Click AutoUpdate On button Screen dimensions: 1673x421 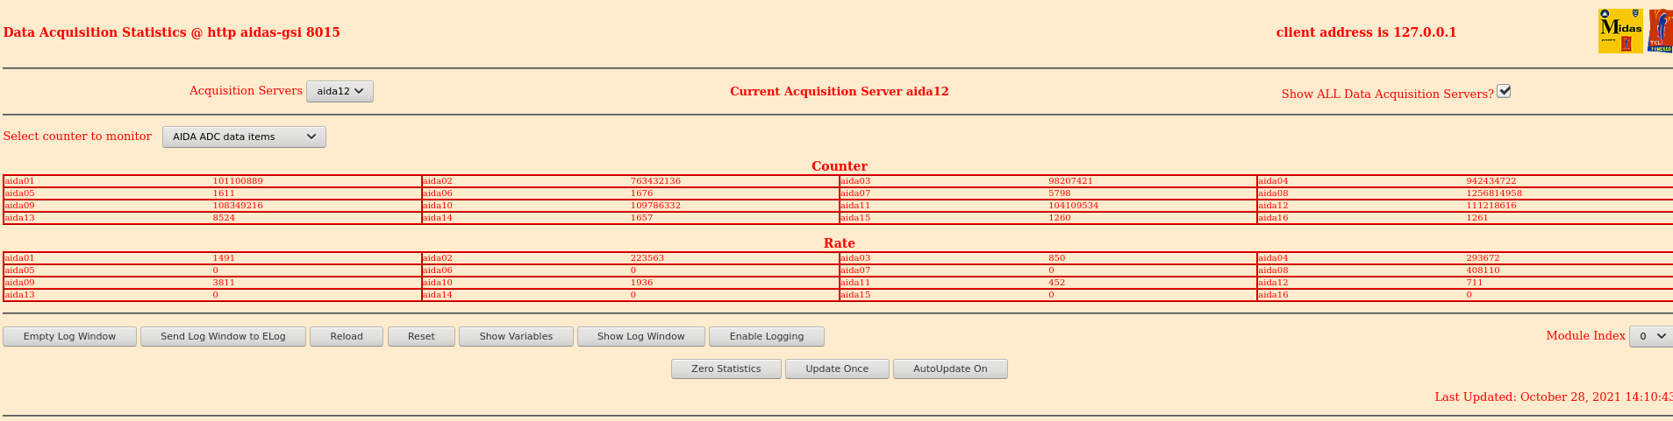(x=950, y=368)
